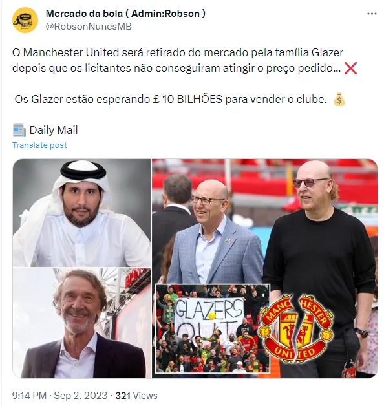Click the Sep 2, 2023 date
This screenshot has height=406, width=384.
81,396
